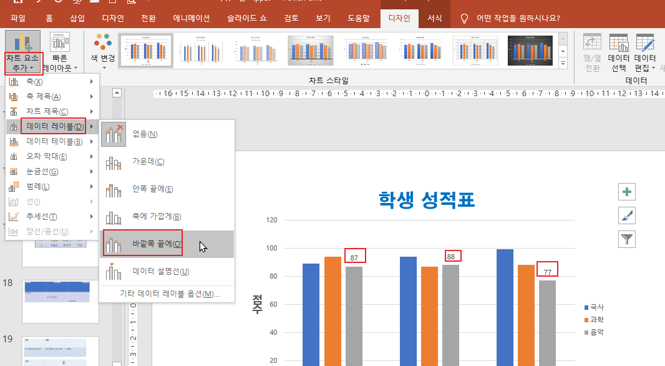665x366 pixels.
Task: Select 데이터 설명선(U) callout option
Action: pos(167,271)
